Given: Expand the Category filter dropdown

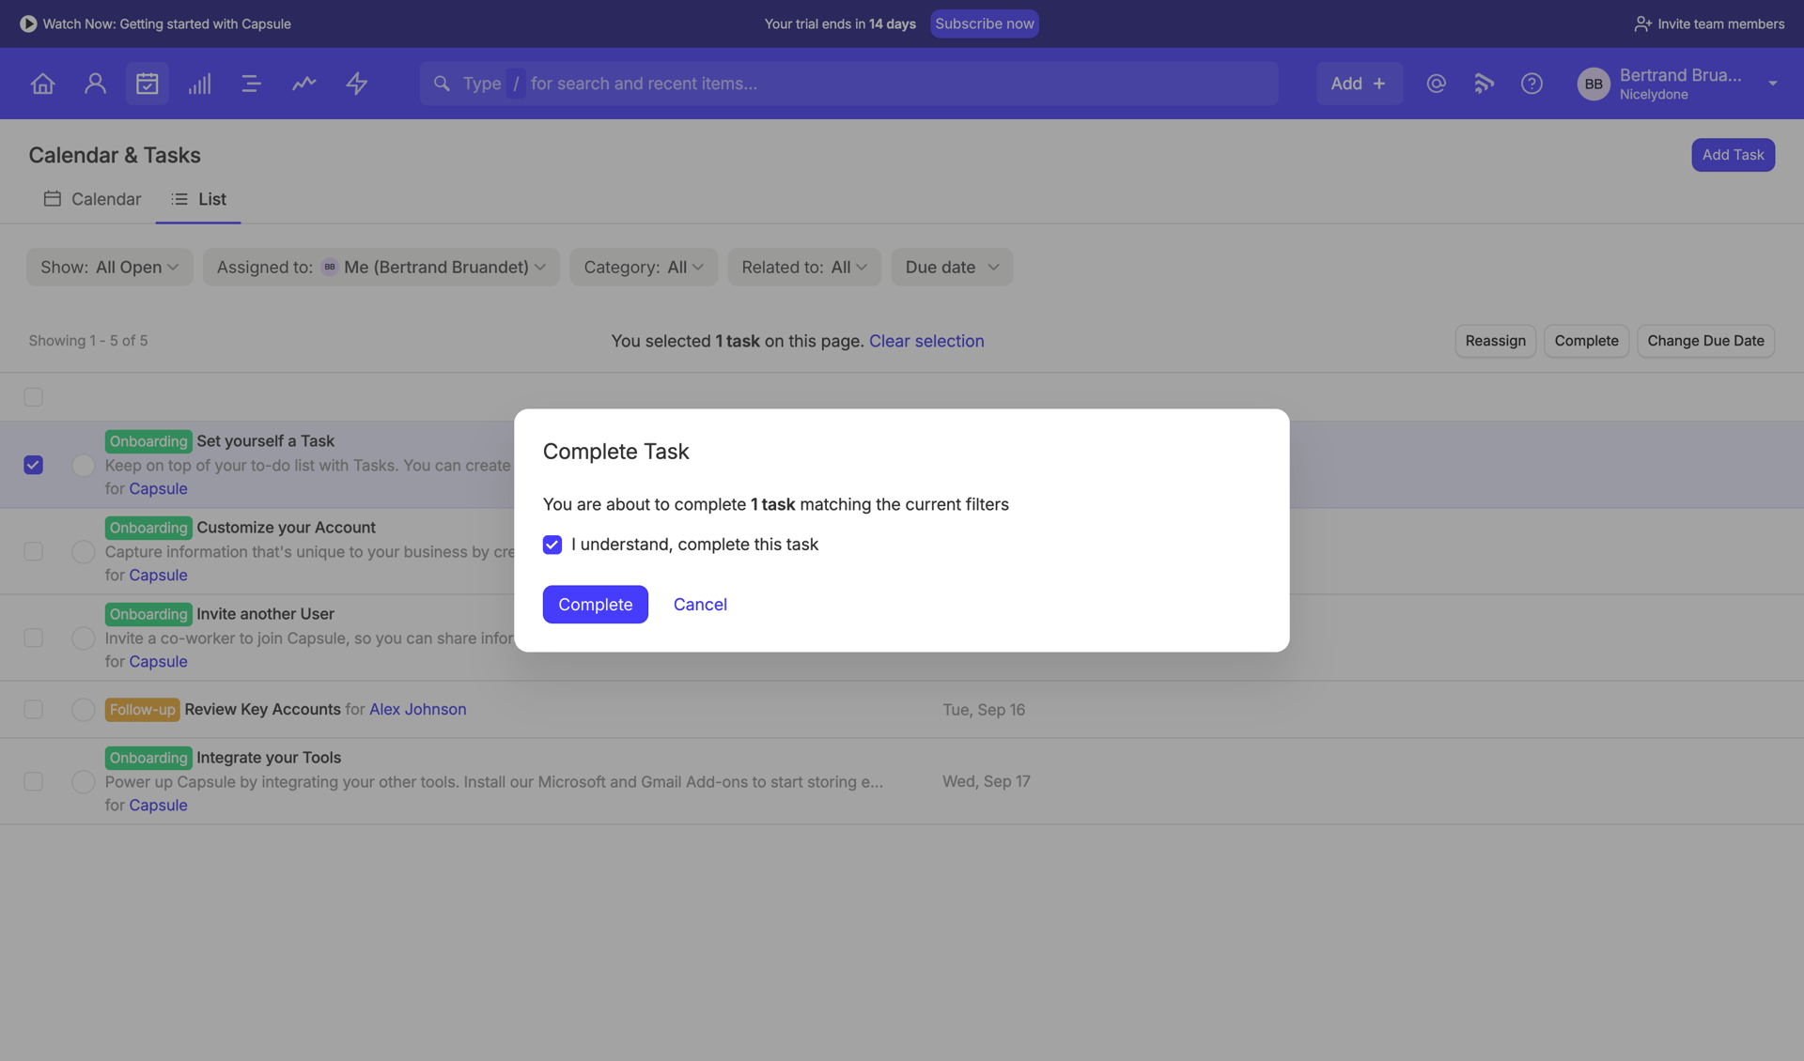Looking at the screenshot, I should (643, 267).
